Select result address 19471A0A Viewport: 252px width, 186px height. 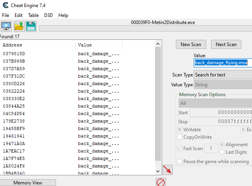(14, 143)
